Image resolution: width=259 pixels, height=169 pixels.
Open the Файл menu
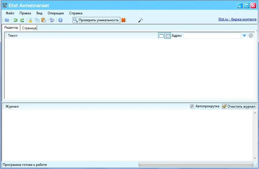[x=10, y=13]
